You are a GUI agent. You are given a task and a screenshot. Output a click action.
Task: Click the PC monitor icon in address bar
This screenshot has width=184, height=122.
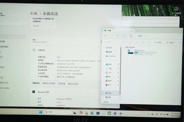point(131,36)
